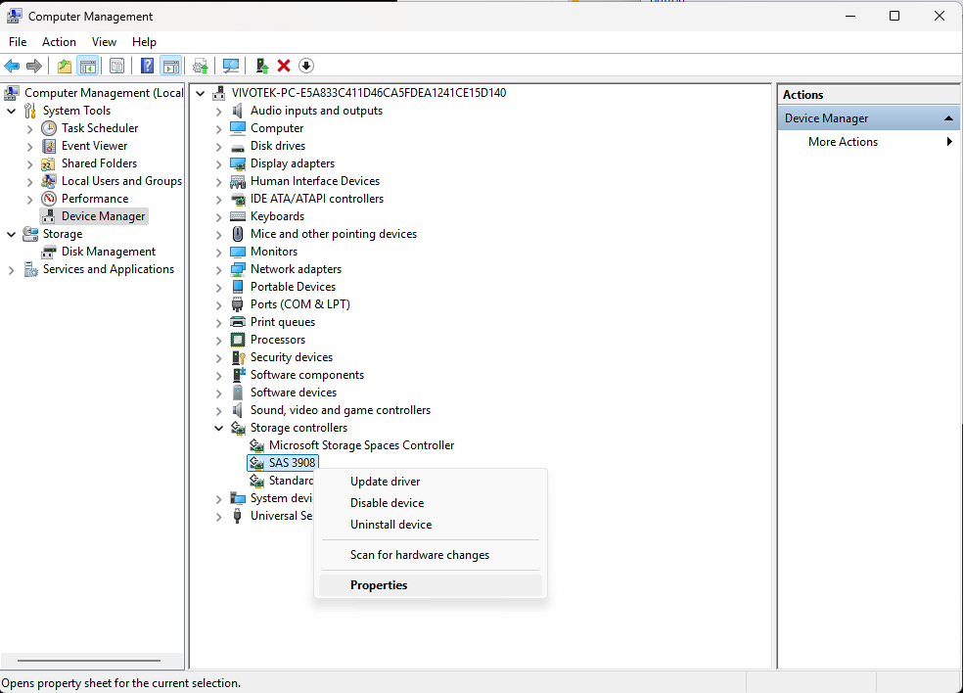The width and height of the screenshot is (964, 693).
Task: Expand the Monitors category
Action: [219, 253]
